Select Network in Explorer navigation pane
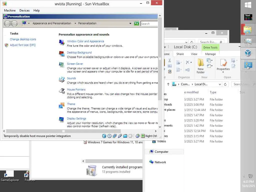 pyautogui.click(x=158, y=162)
